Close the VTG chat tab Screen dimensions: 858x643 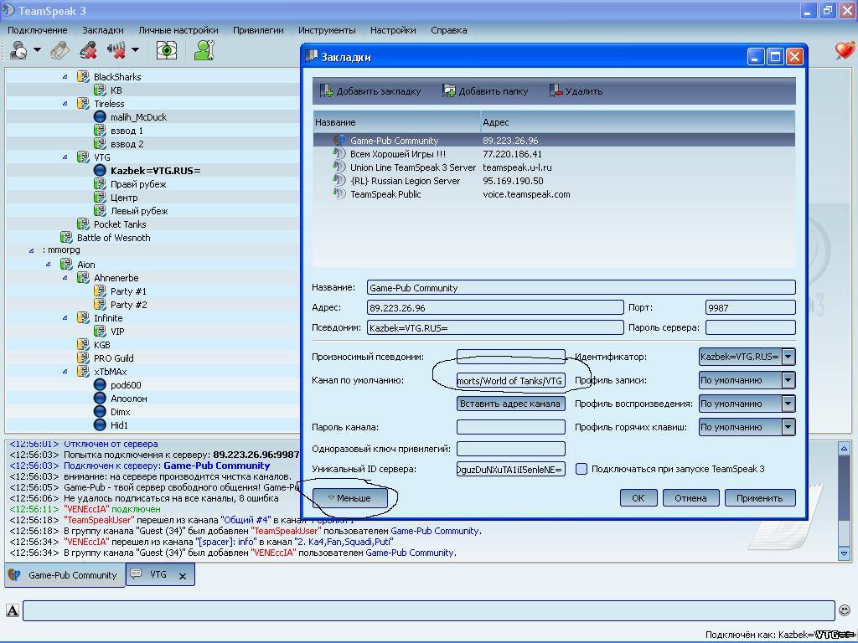(183, 576)
